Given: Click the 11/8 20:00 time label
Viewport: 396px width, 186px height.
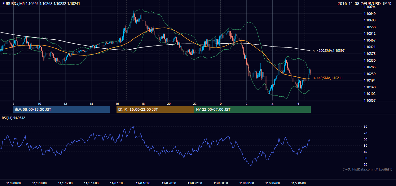Looking at the screenshot, I should (169, 183).
